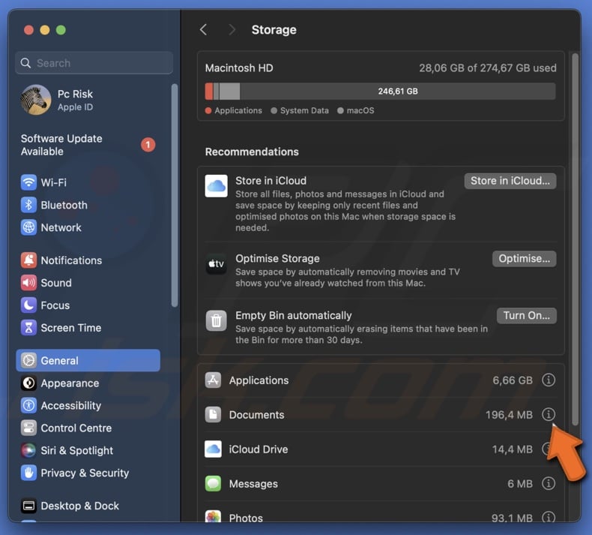Open Software Update Available notice
Image resolution: width=592 pixels, height=535 pixels.
(88, 145)
